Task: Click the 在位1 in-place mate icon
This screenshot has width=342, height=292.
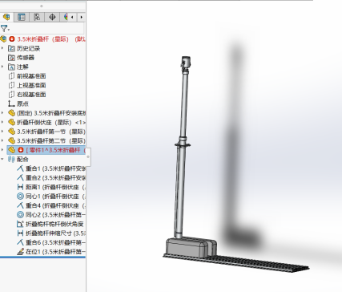Action: (x=20, y=252)
